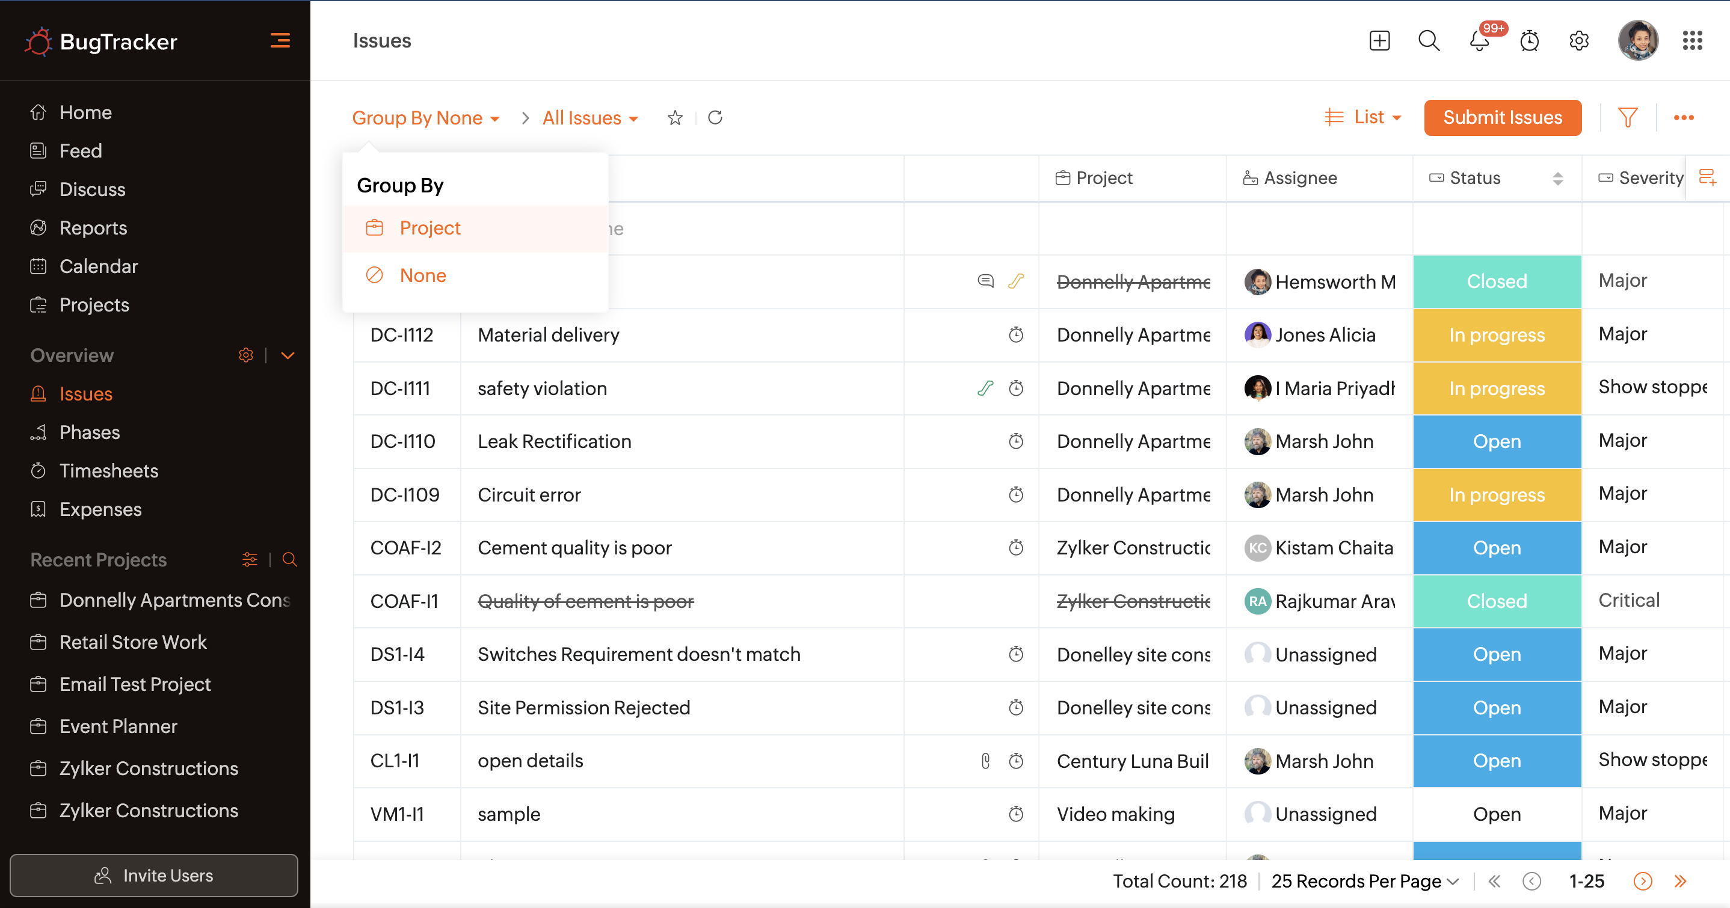Collapse sidebar using the hamburger toggle
Screen dimensions: 1730x908
click(280, 41)
